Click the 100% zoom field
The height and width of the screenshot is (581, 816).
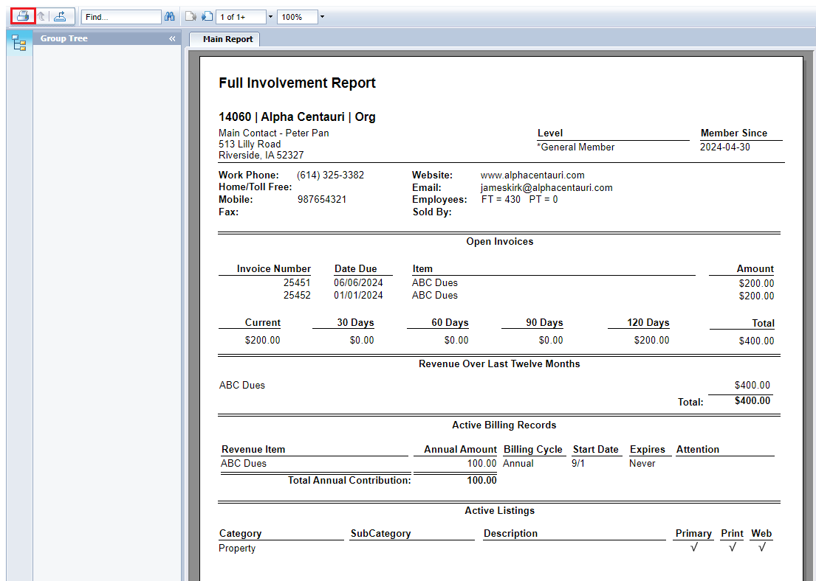coord(296,16)
